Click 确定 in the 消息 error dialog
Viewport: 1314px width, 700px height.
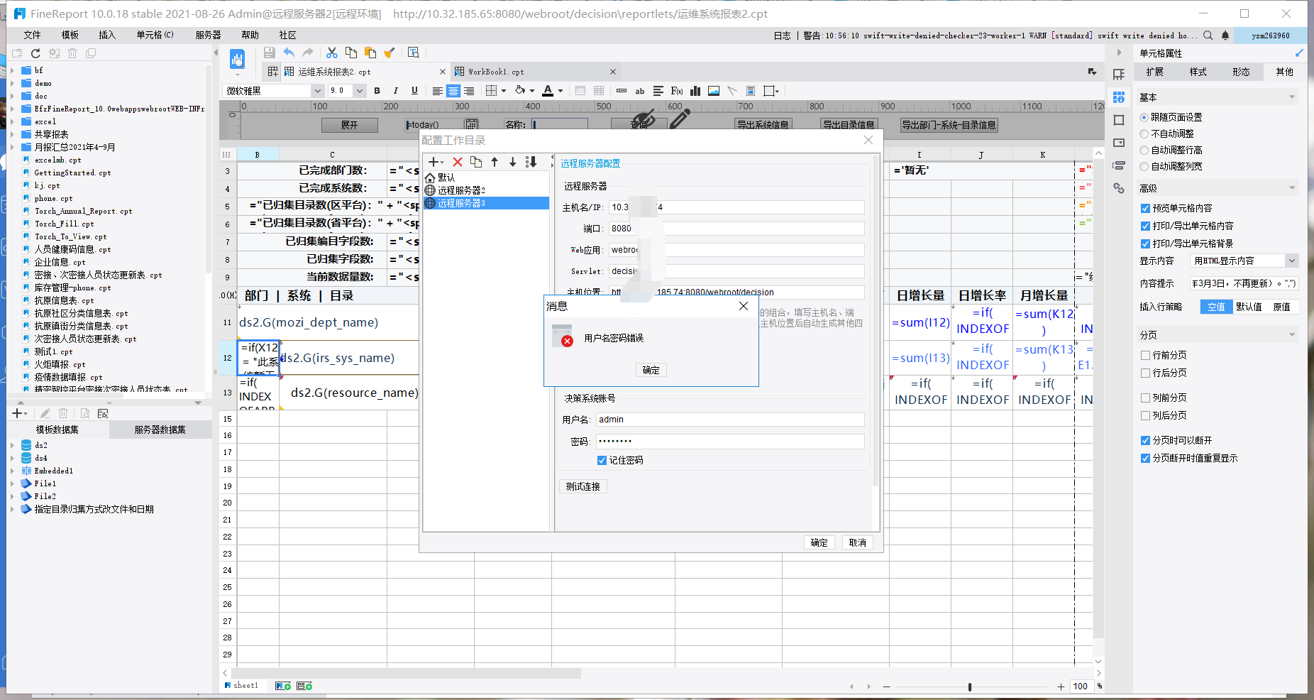[x=651, y=370]
